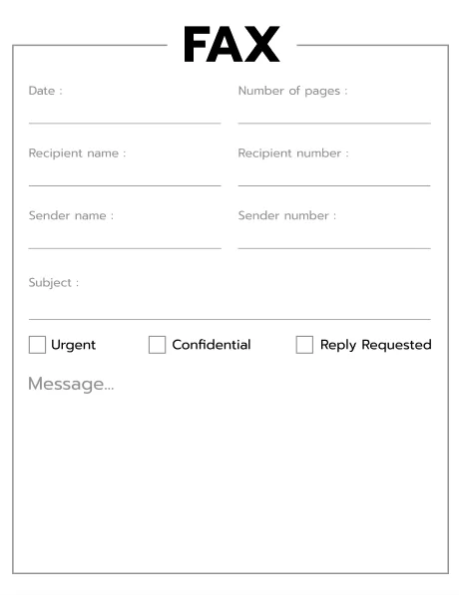Click the Number of pages field line
Viewport: 459px width, 597px height.
[x=334, y=115]
